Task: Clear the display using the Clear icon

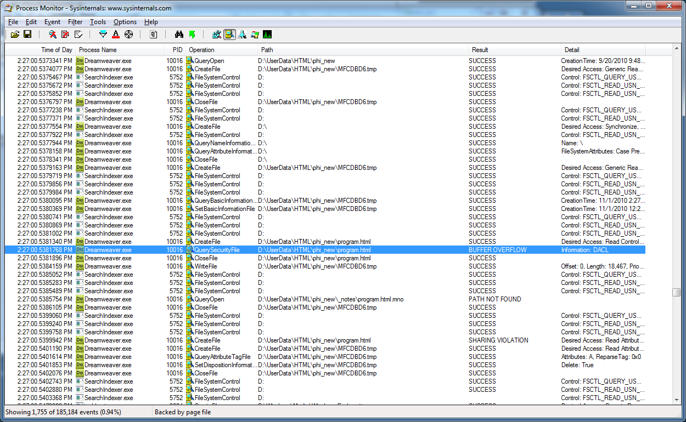Action: pyautogui.click(x=78, y=35)
